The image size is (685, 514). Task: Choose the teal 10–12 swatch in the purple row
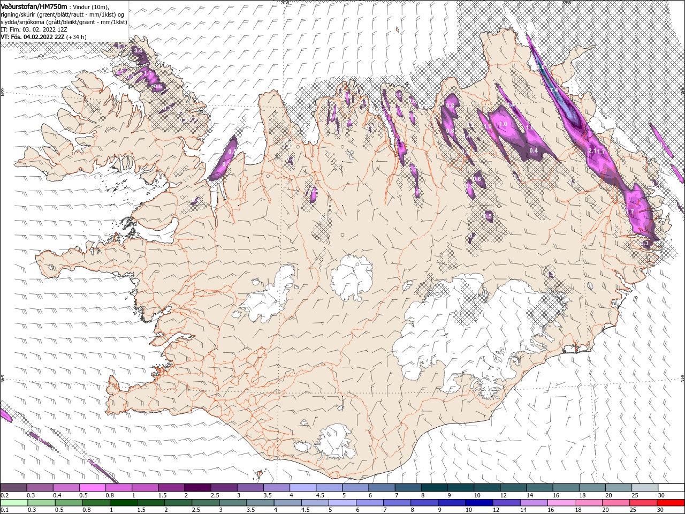pos(487,488)
